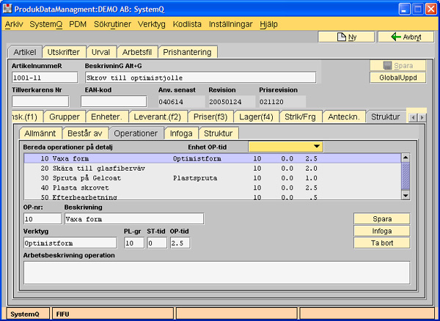Viewport: 440px width, 321px height.
Task: Select the Struktur tab in the upper tab row
Action: (x=386, y=117)
